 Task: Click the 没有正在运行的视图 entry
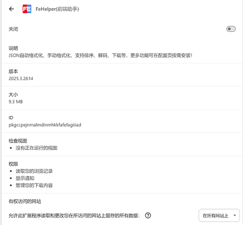coord(36,148)
